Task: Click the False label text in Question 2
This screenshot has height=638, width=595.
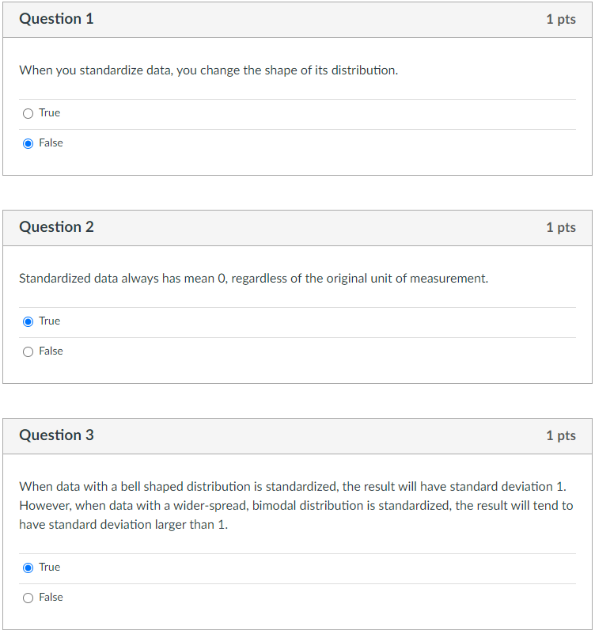Action: [x=50, y=351]
